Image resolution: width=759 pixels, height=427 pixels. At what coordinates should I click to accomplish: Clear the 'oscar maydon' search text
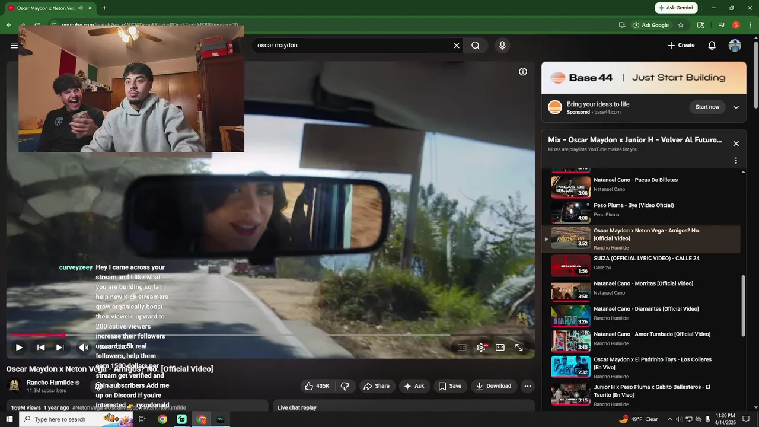click(457, 45)
